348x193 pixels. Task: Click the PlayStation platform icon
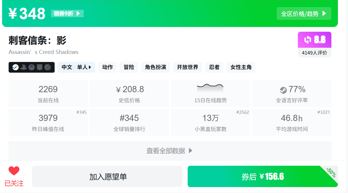coord(23,67)
